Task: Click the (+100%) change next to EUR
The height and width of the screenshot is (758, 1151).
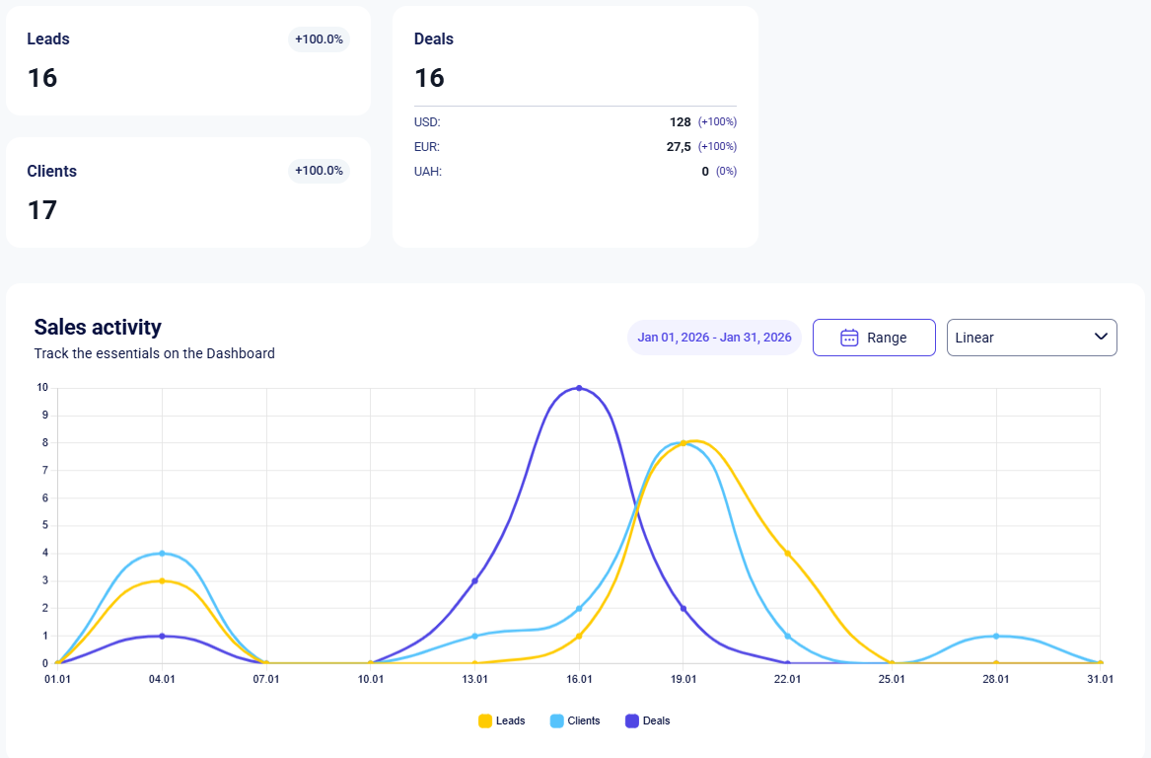Action: [717, 147]
